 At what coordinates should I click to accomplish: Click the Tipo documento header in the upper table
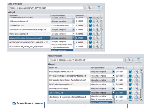[63, 15]
